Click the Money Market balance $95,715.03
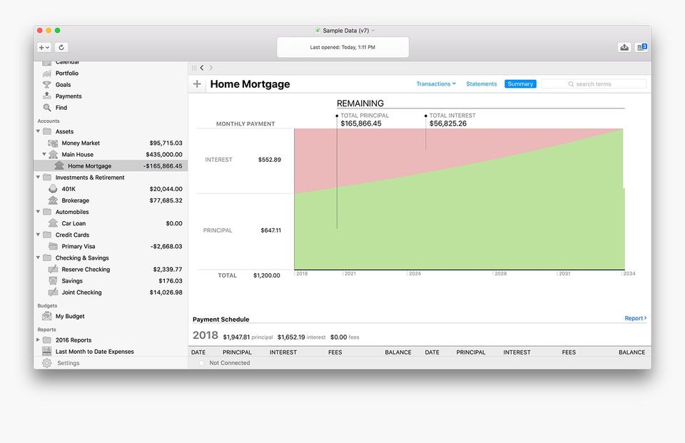This screenshot has width=685, height=443. tap(166, 143)
